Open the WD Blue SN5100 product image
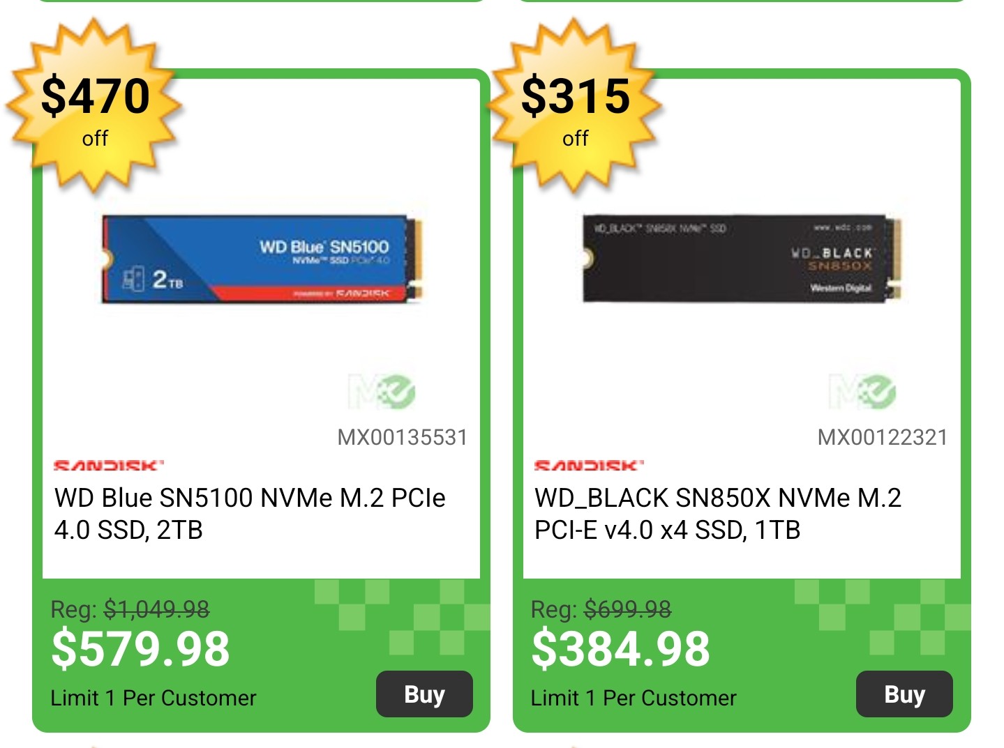Viewport: 1004px width, 748px height. (x=262, y=259)
